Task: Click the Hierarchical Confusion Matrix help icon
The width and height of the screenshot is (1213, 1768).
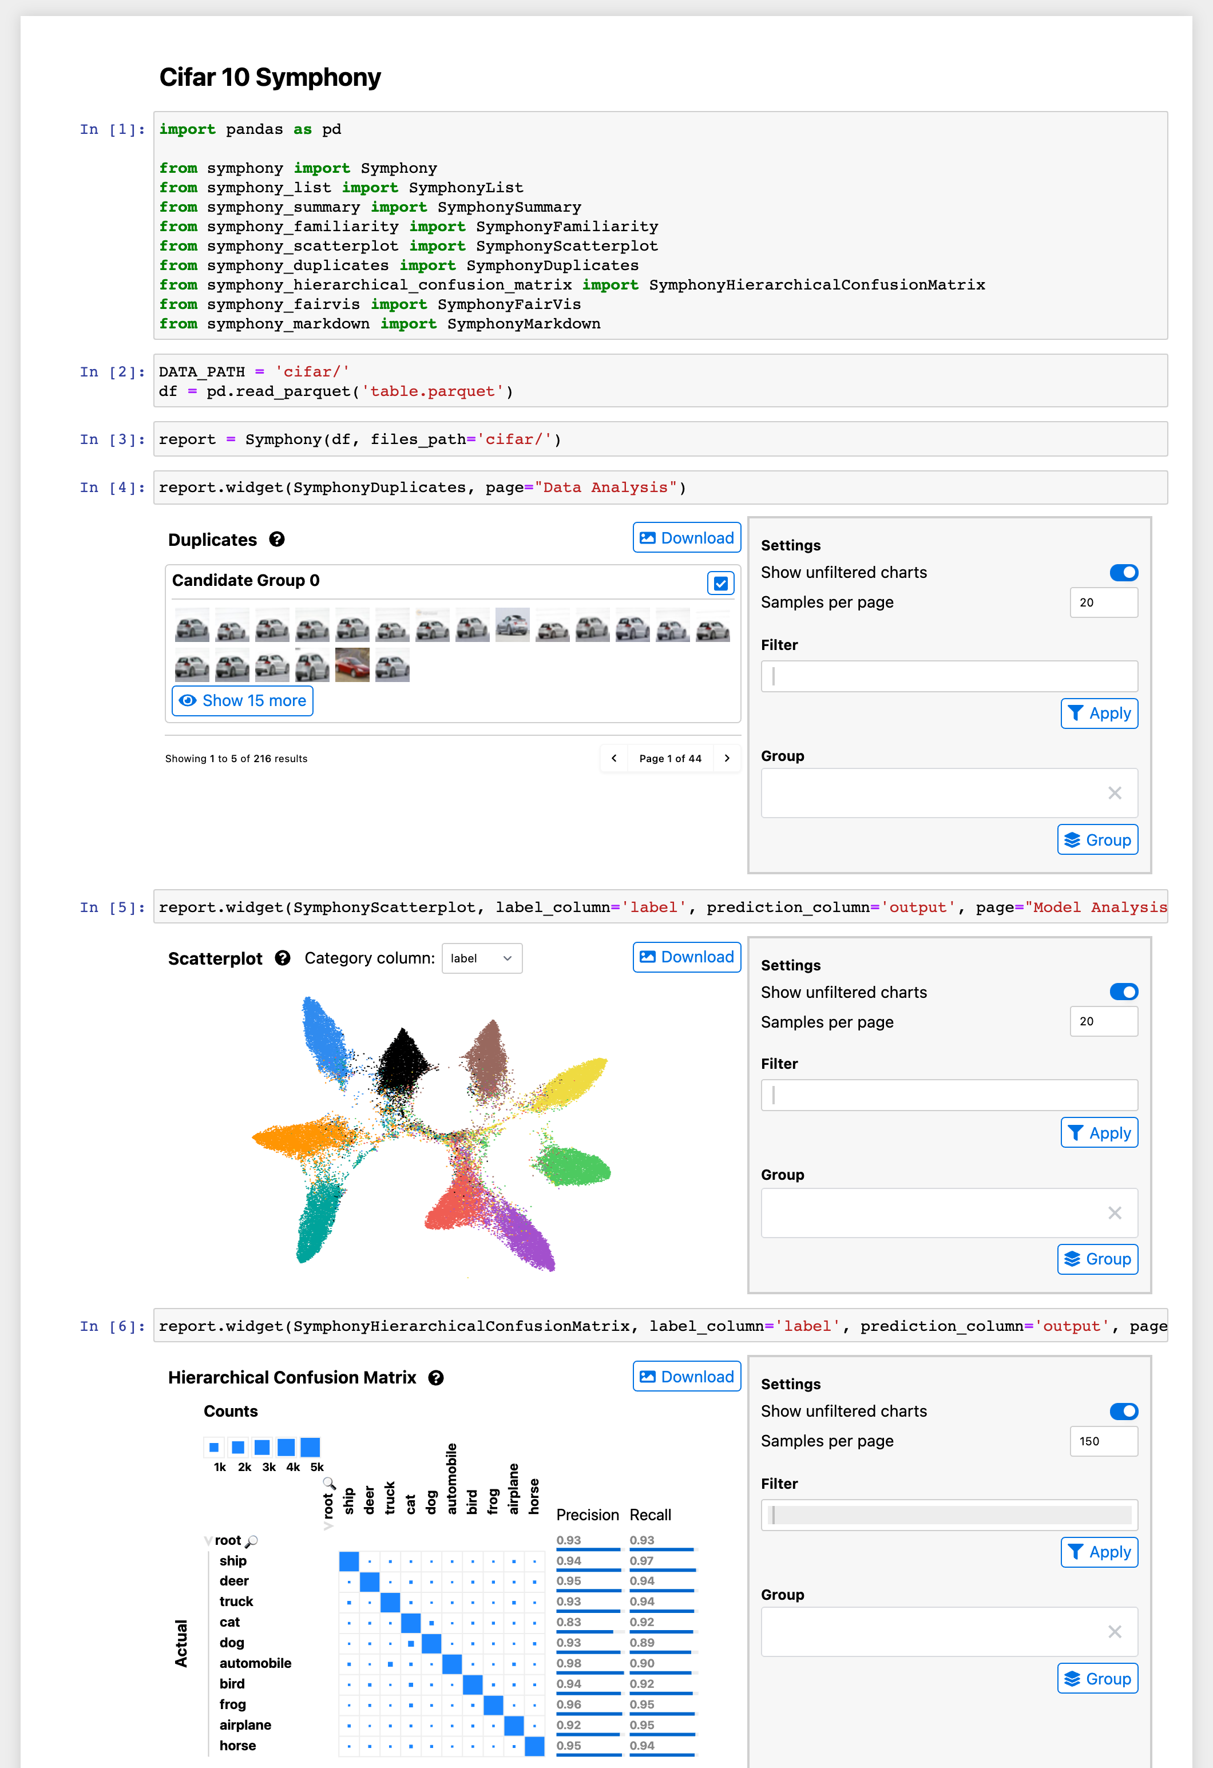Action: tap(436, 1378)
